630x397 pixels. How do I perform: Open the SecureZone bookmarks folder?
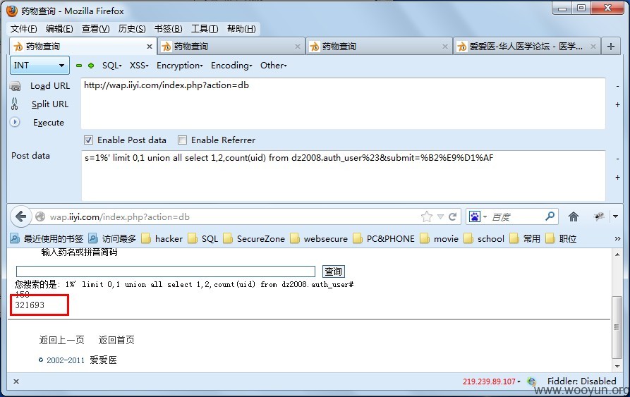click(254, 239)
